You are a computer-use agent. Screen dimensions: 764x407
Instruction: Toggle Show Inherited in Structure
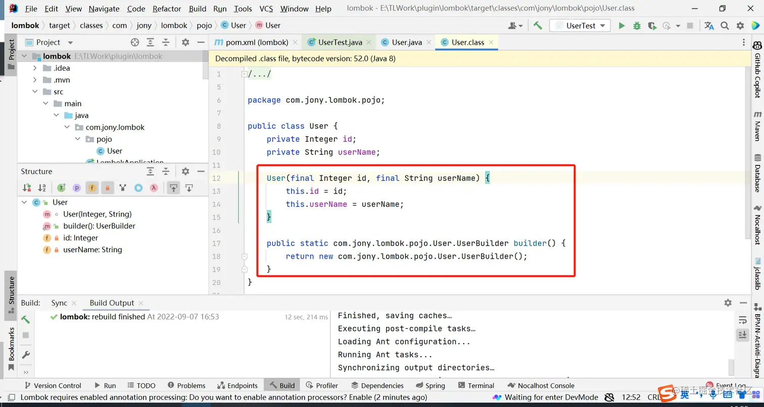61,188
